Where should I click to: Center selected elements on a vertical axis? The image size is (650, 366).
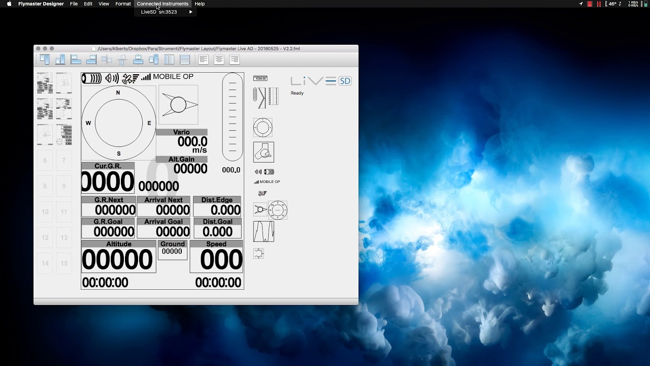click(122, 59)
